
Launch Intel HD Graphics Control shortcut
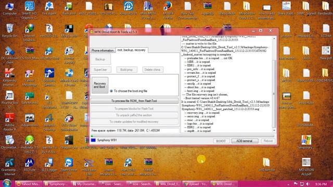[29, 10]
